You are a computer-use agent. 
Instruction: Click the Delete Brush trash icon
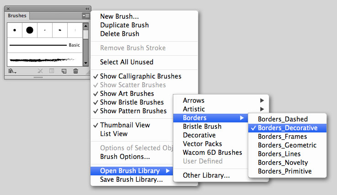[x=75, y=71]
